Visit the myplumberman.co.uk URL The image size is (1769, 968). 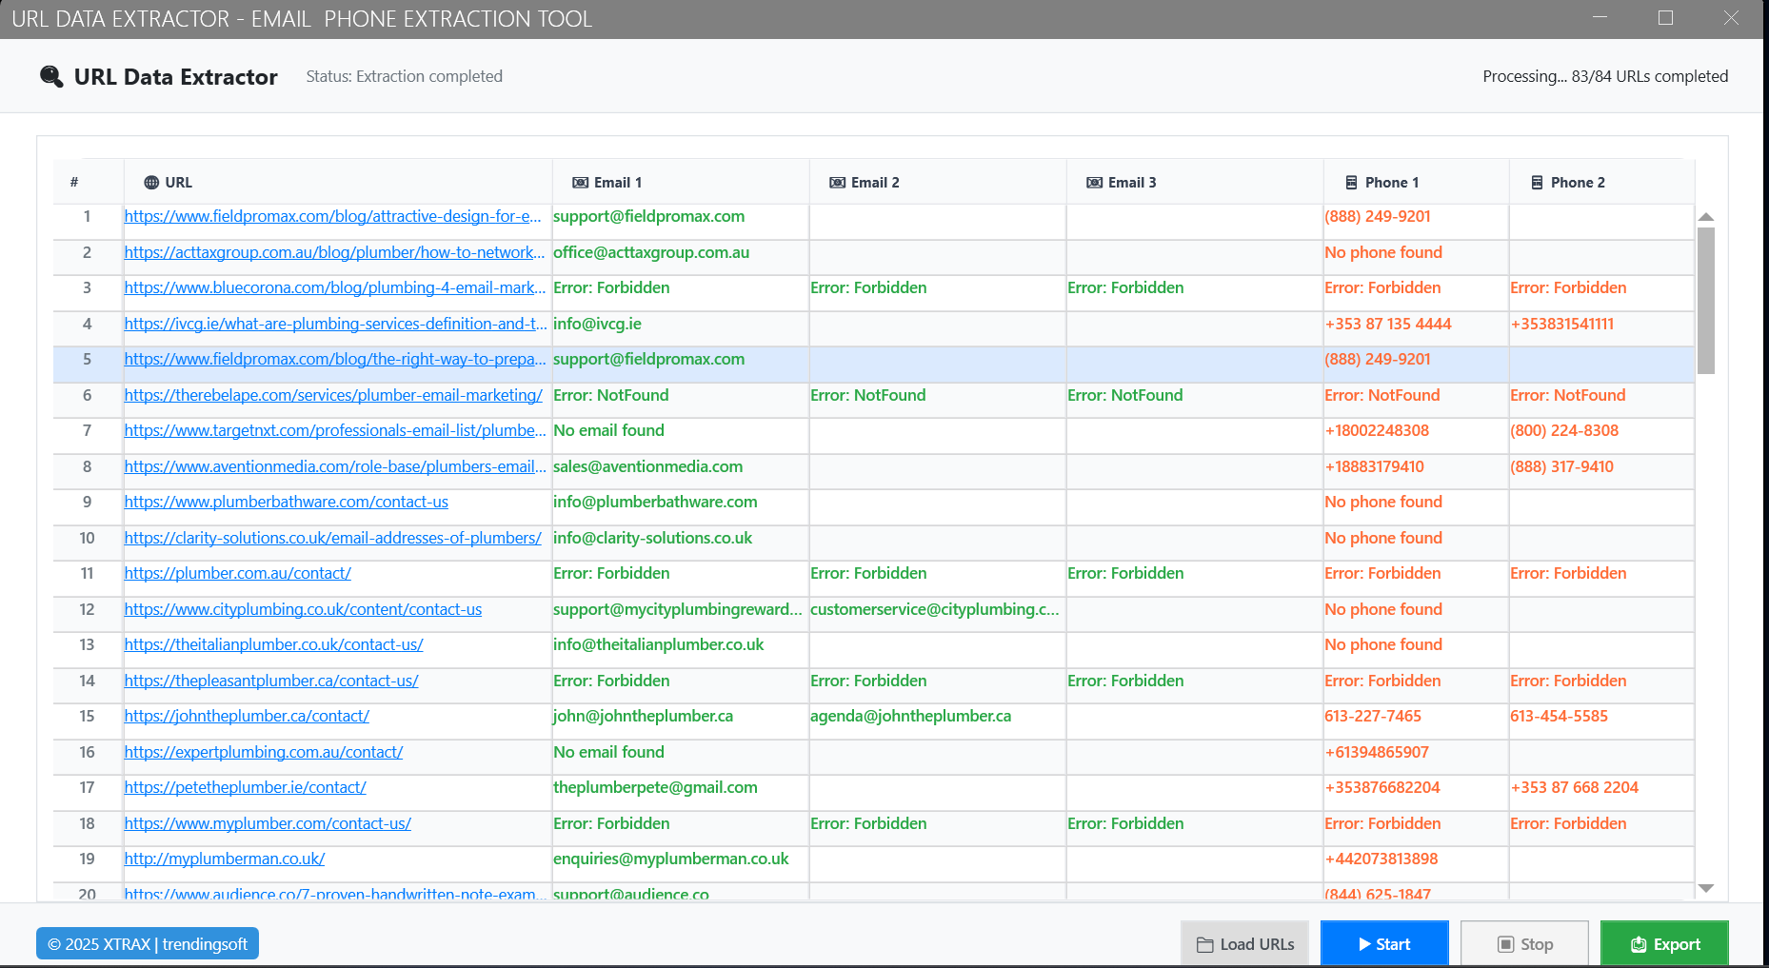pos(225,859)
